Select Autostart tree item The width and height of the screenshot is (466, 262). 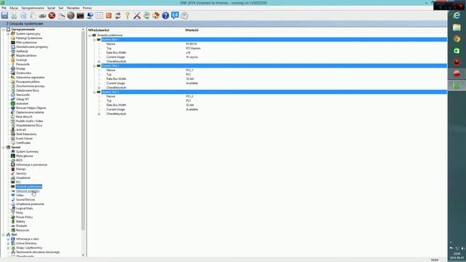click(22, 103)
